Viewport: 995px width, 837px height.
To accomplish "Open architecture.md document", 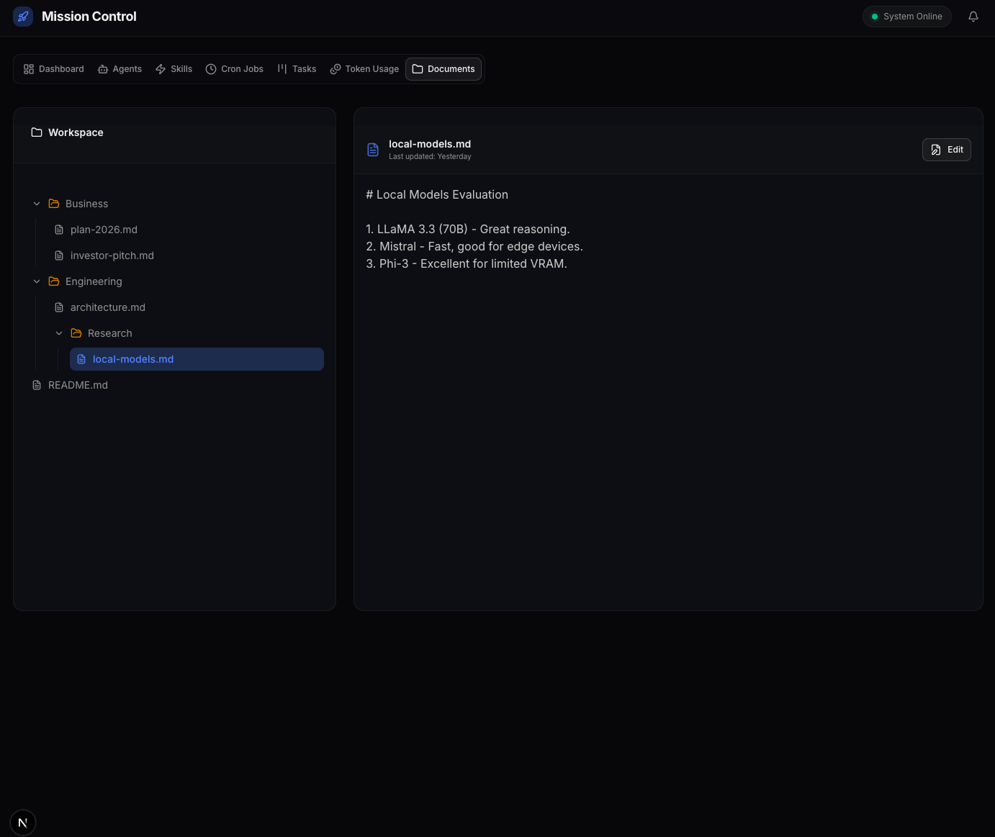I will click(x=107, y=307).
